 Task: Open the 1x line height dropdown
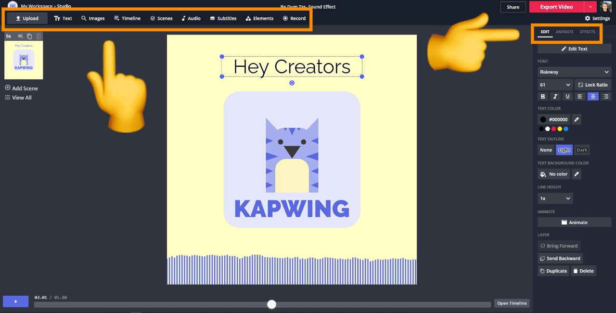(555, 199)
